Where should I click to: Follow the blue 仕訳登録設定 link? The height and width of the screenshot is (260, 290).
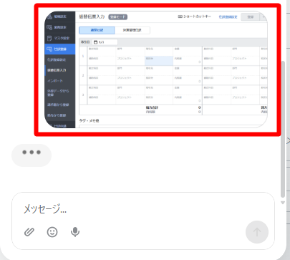click(x=228, y=17)
